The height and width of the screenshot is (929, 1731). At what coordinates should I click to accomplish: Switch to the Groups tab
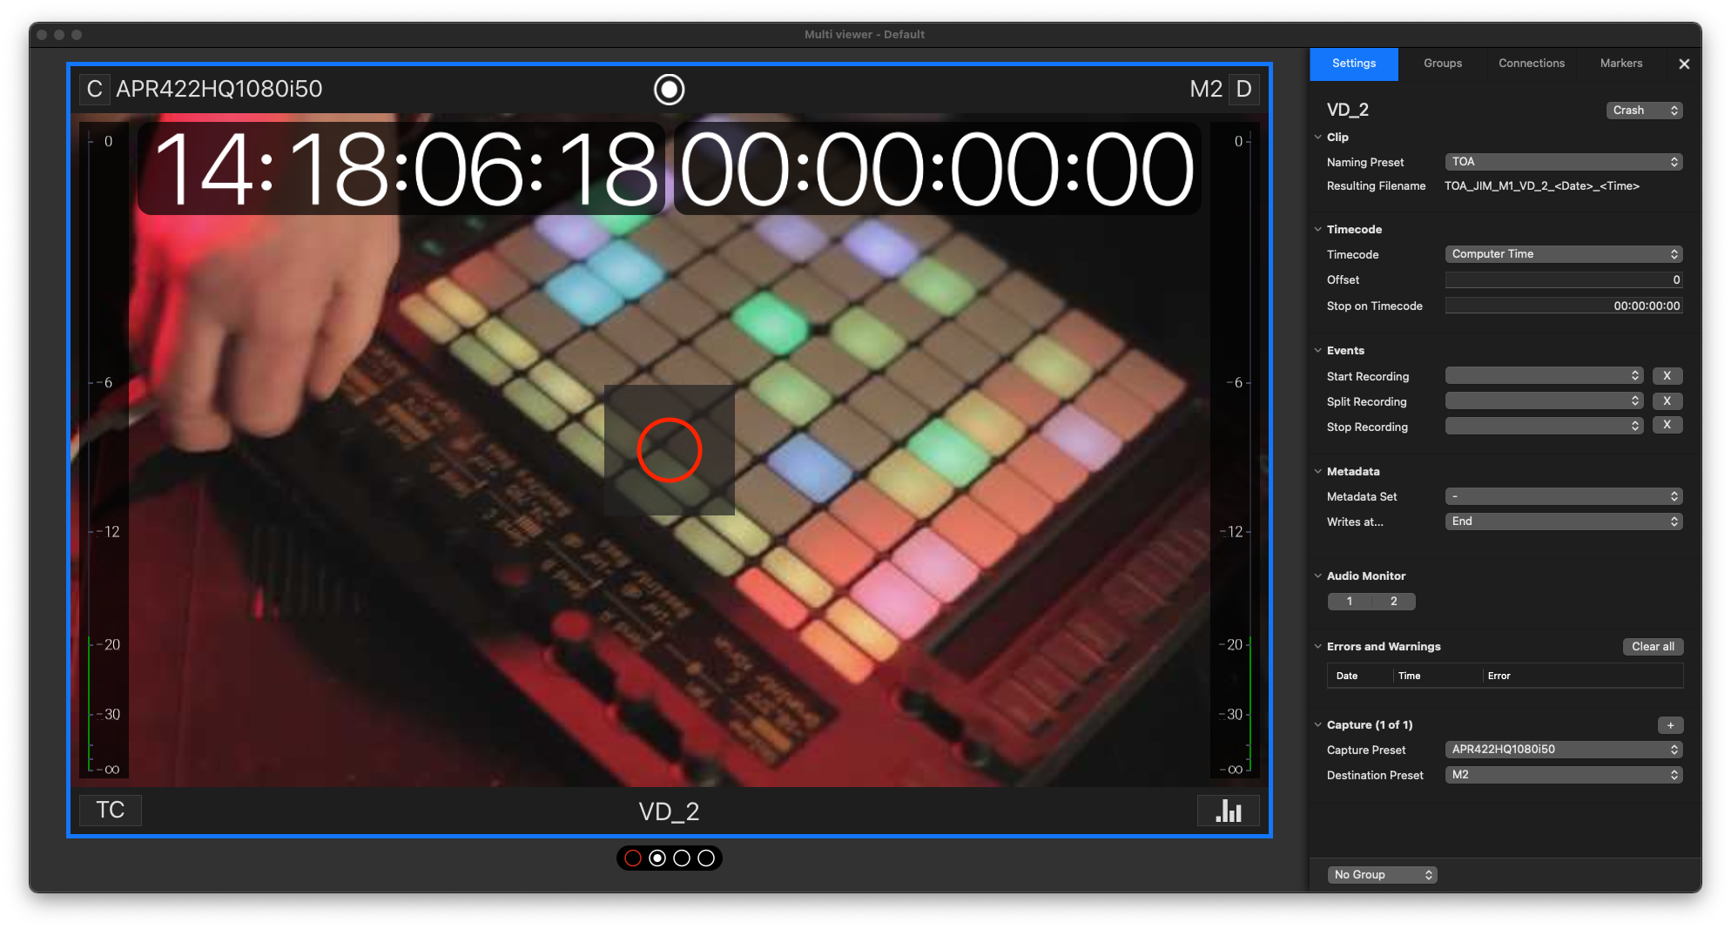tap(1443, 64)
